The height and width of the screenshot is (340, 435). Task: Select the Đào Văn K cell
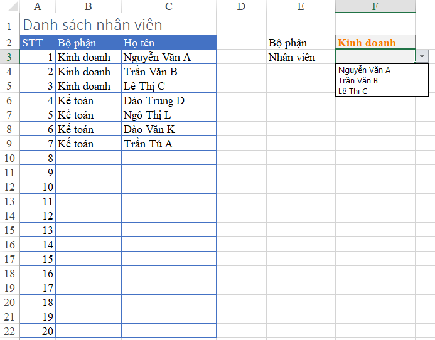coord(169,129)
